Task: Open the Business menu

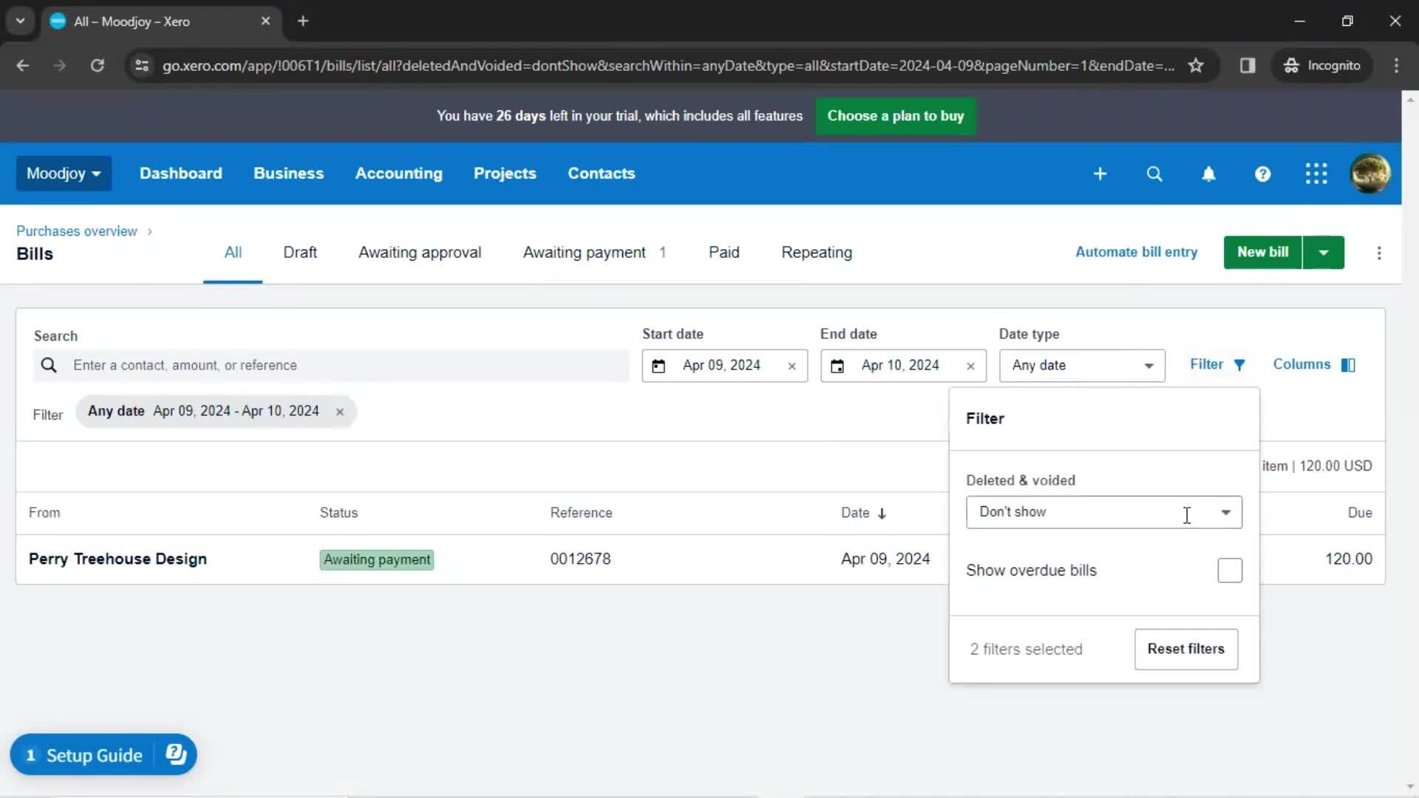Action: (288, 174)
